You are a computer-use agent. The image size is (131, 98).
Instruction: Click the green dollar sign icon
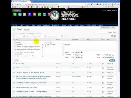tap(15, 14)
